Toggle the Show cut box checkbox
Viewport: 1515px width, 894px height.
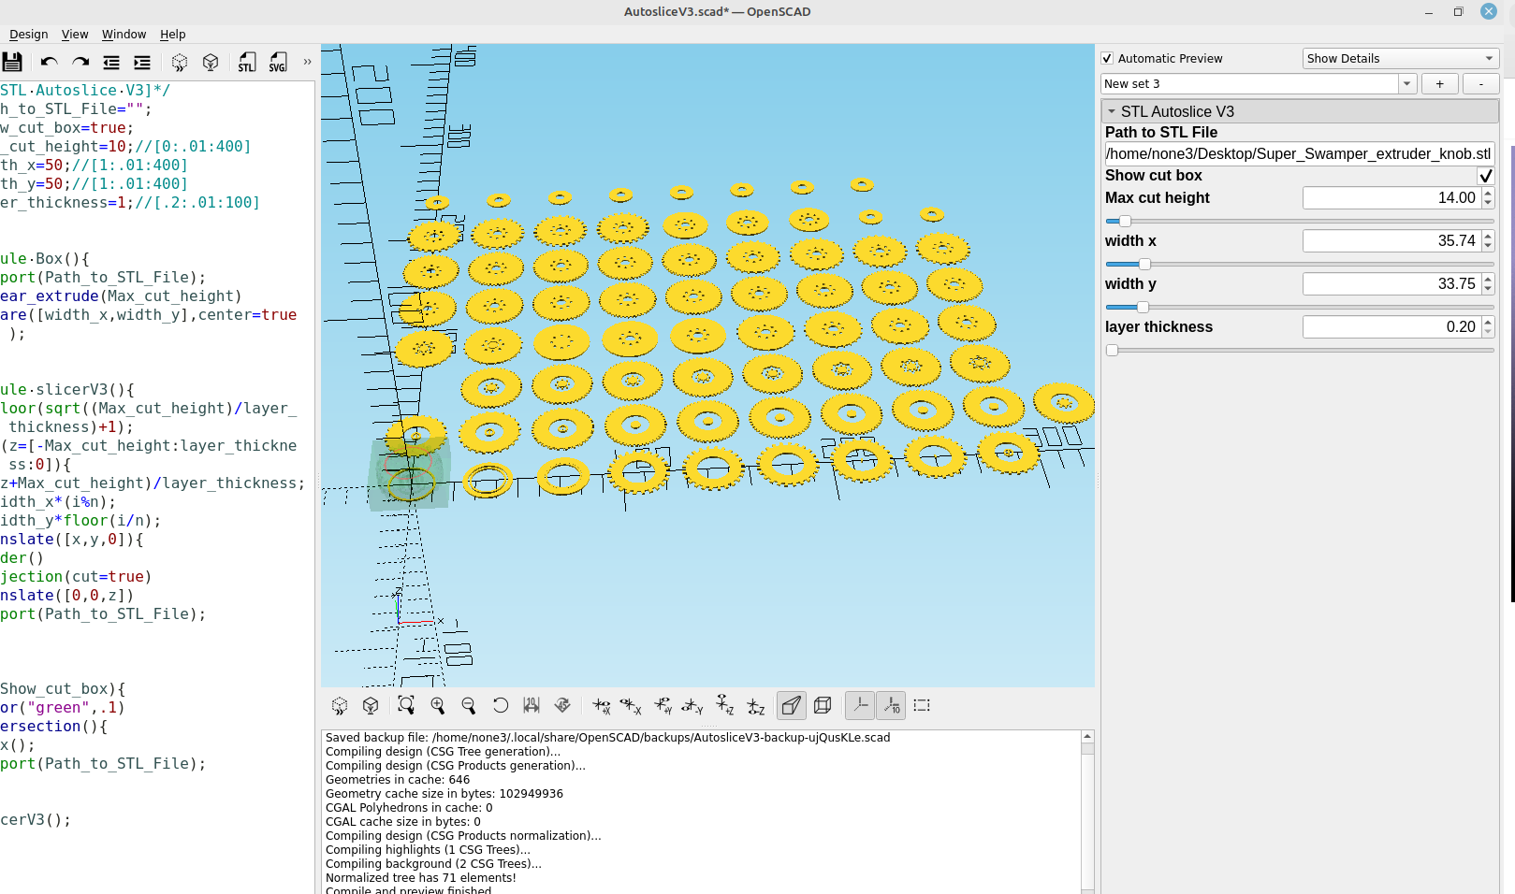coord(1486,175)
